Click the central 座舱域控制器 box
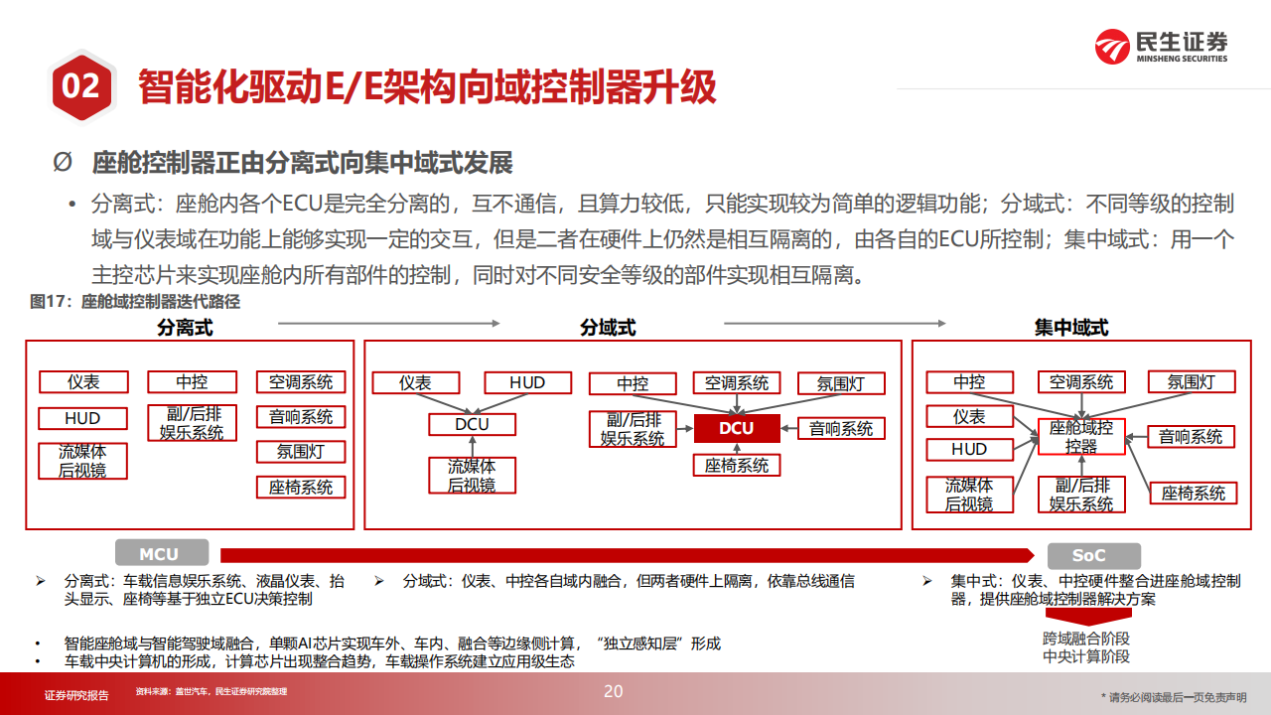Screen dimensions: 1271x715 tap(1082, 437)
